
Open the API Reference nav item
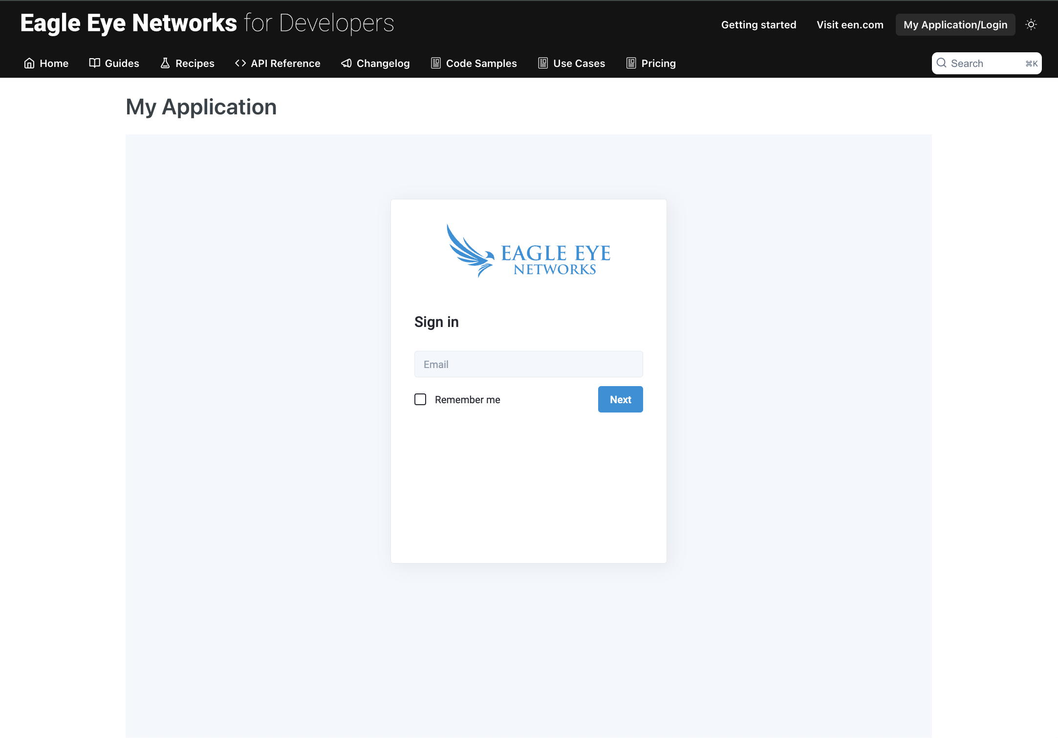278,63
